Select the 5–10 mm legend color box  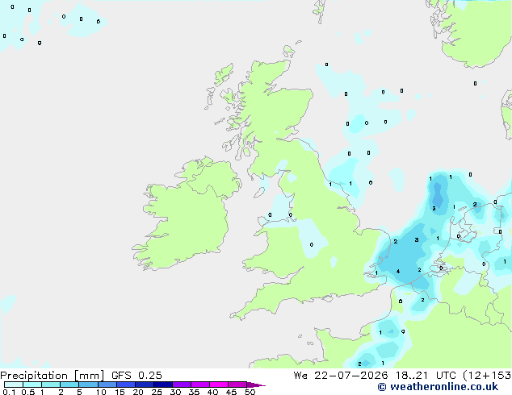88,385
